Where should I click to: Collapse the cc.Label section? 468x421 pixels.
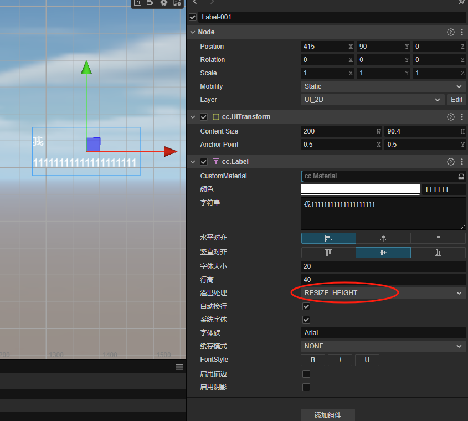pyautogui.click(x=193, y=162)
